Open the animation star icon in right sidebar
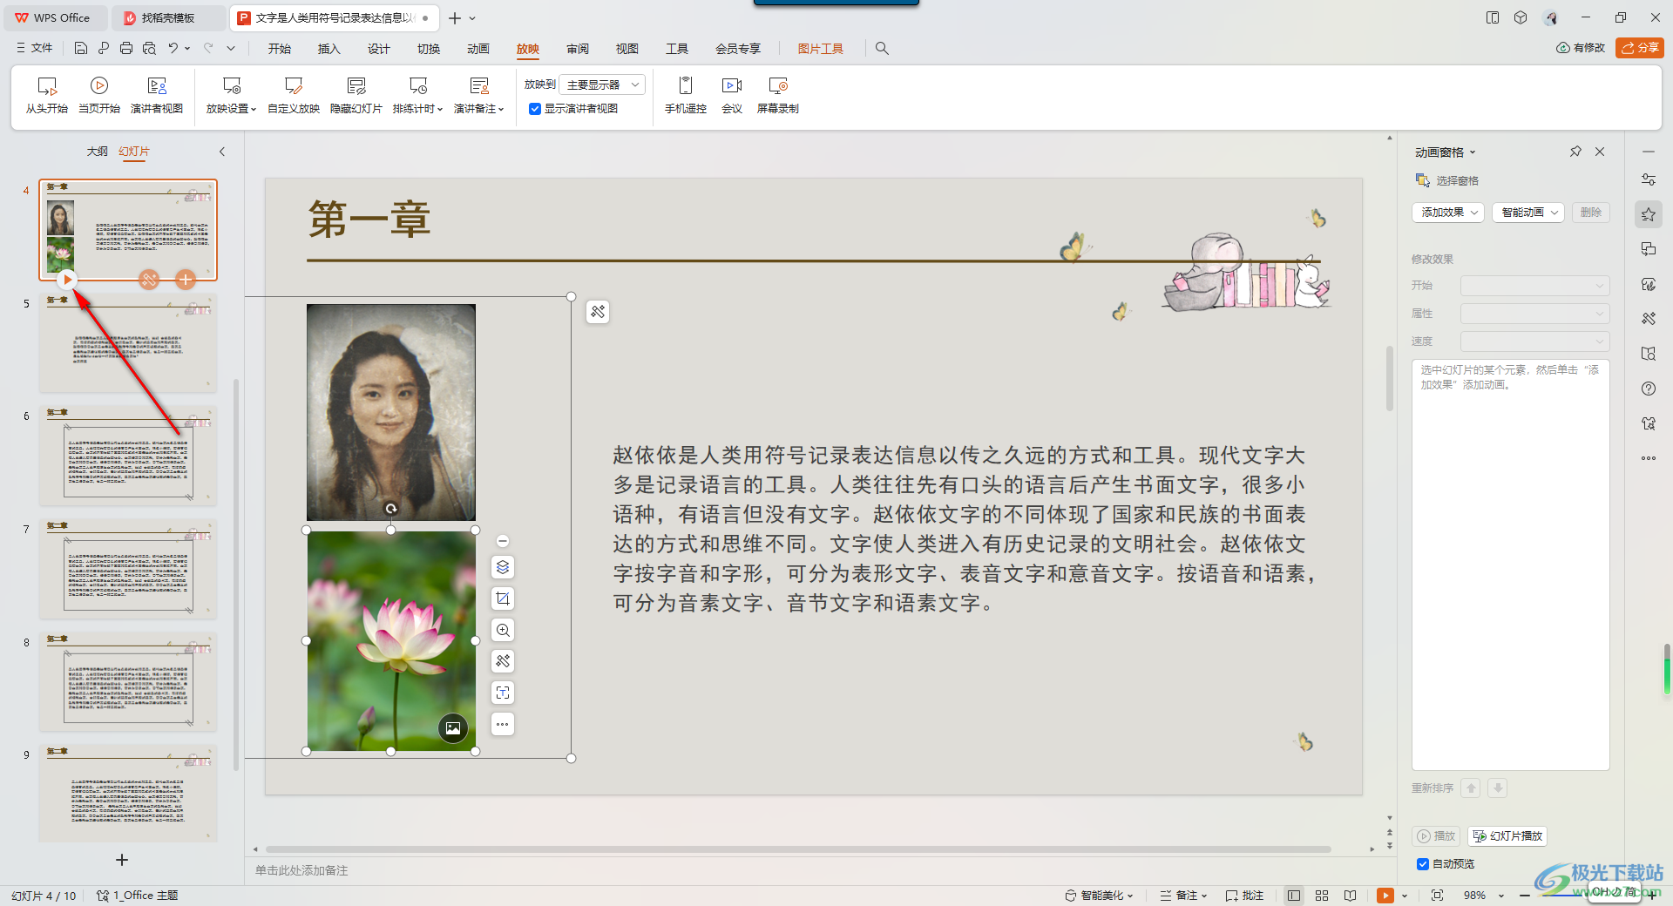This screenshot has width=1673, height=906. tap(1649, 214)
